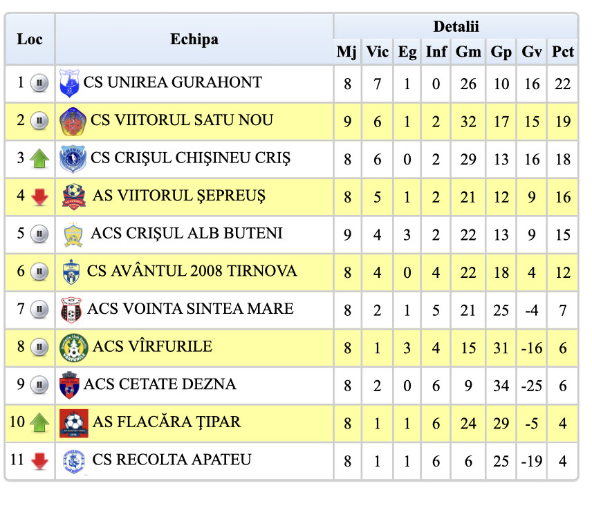The width and height of the screenshot is (592, 508).
Task: Click the Echipa column header
Action: (x=194, y=39)
